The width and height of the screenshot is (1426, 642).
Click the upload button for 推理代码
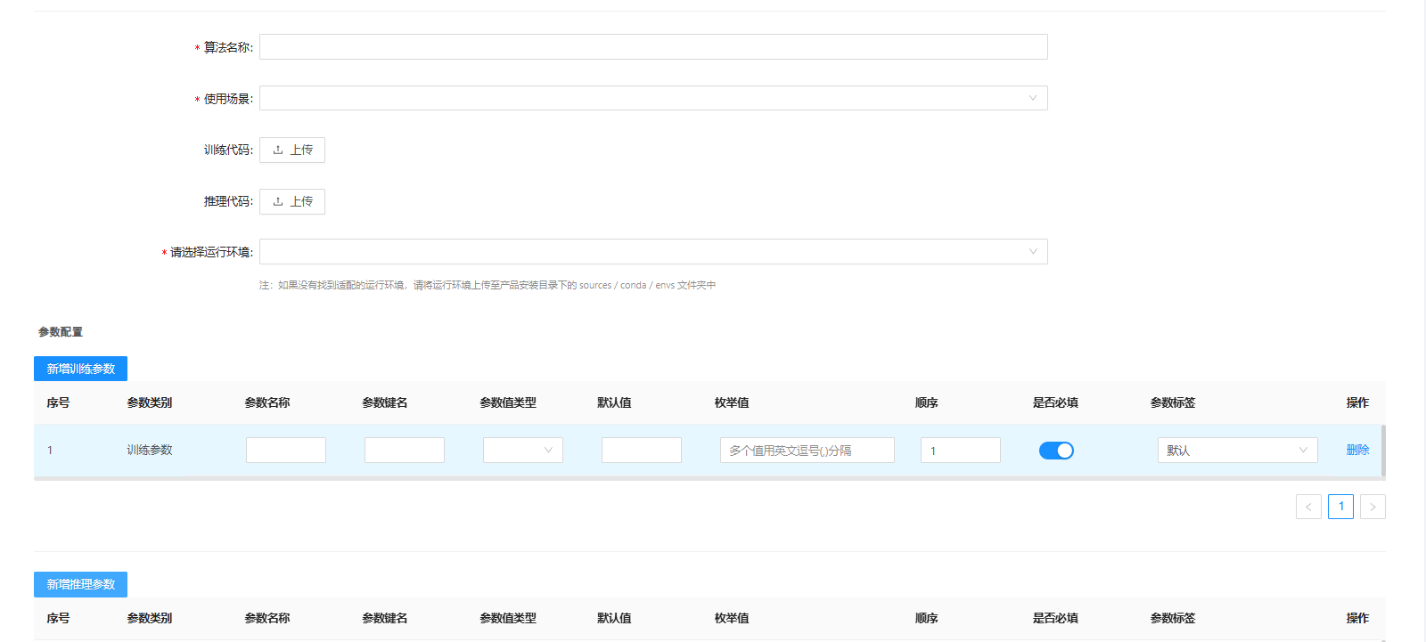point(292,202)
